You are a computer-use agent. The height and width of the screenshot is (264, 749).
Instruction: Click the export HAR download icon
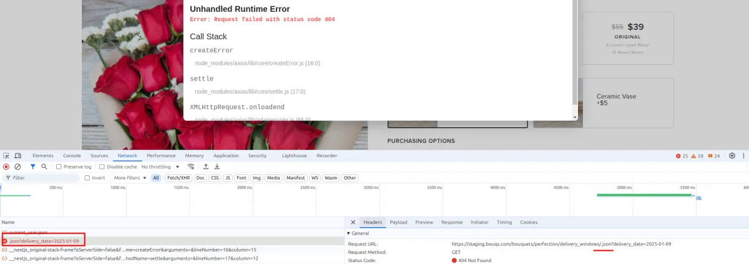[217, 167]
